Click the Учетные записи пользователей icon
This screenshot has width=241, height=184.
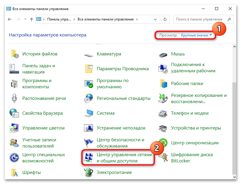pos(14,143)
